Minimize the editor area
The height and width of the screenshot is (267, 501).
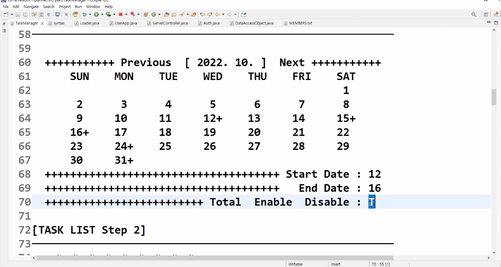click(x=488, y=22)
